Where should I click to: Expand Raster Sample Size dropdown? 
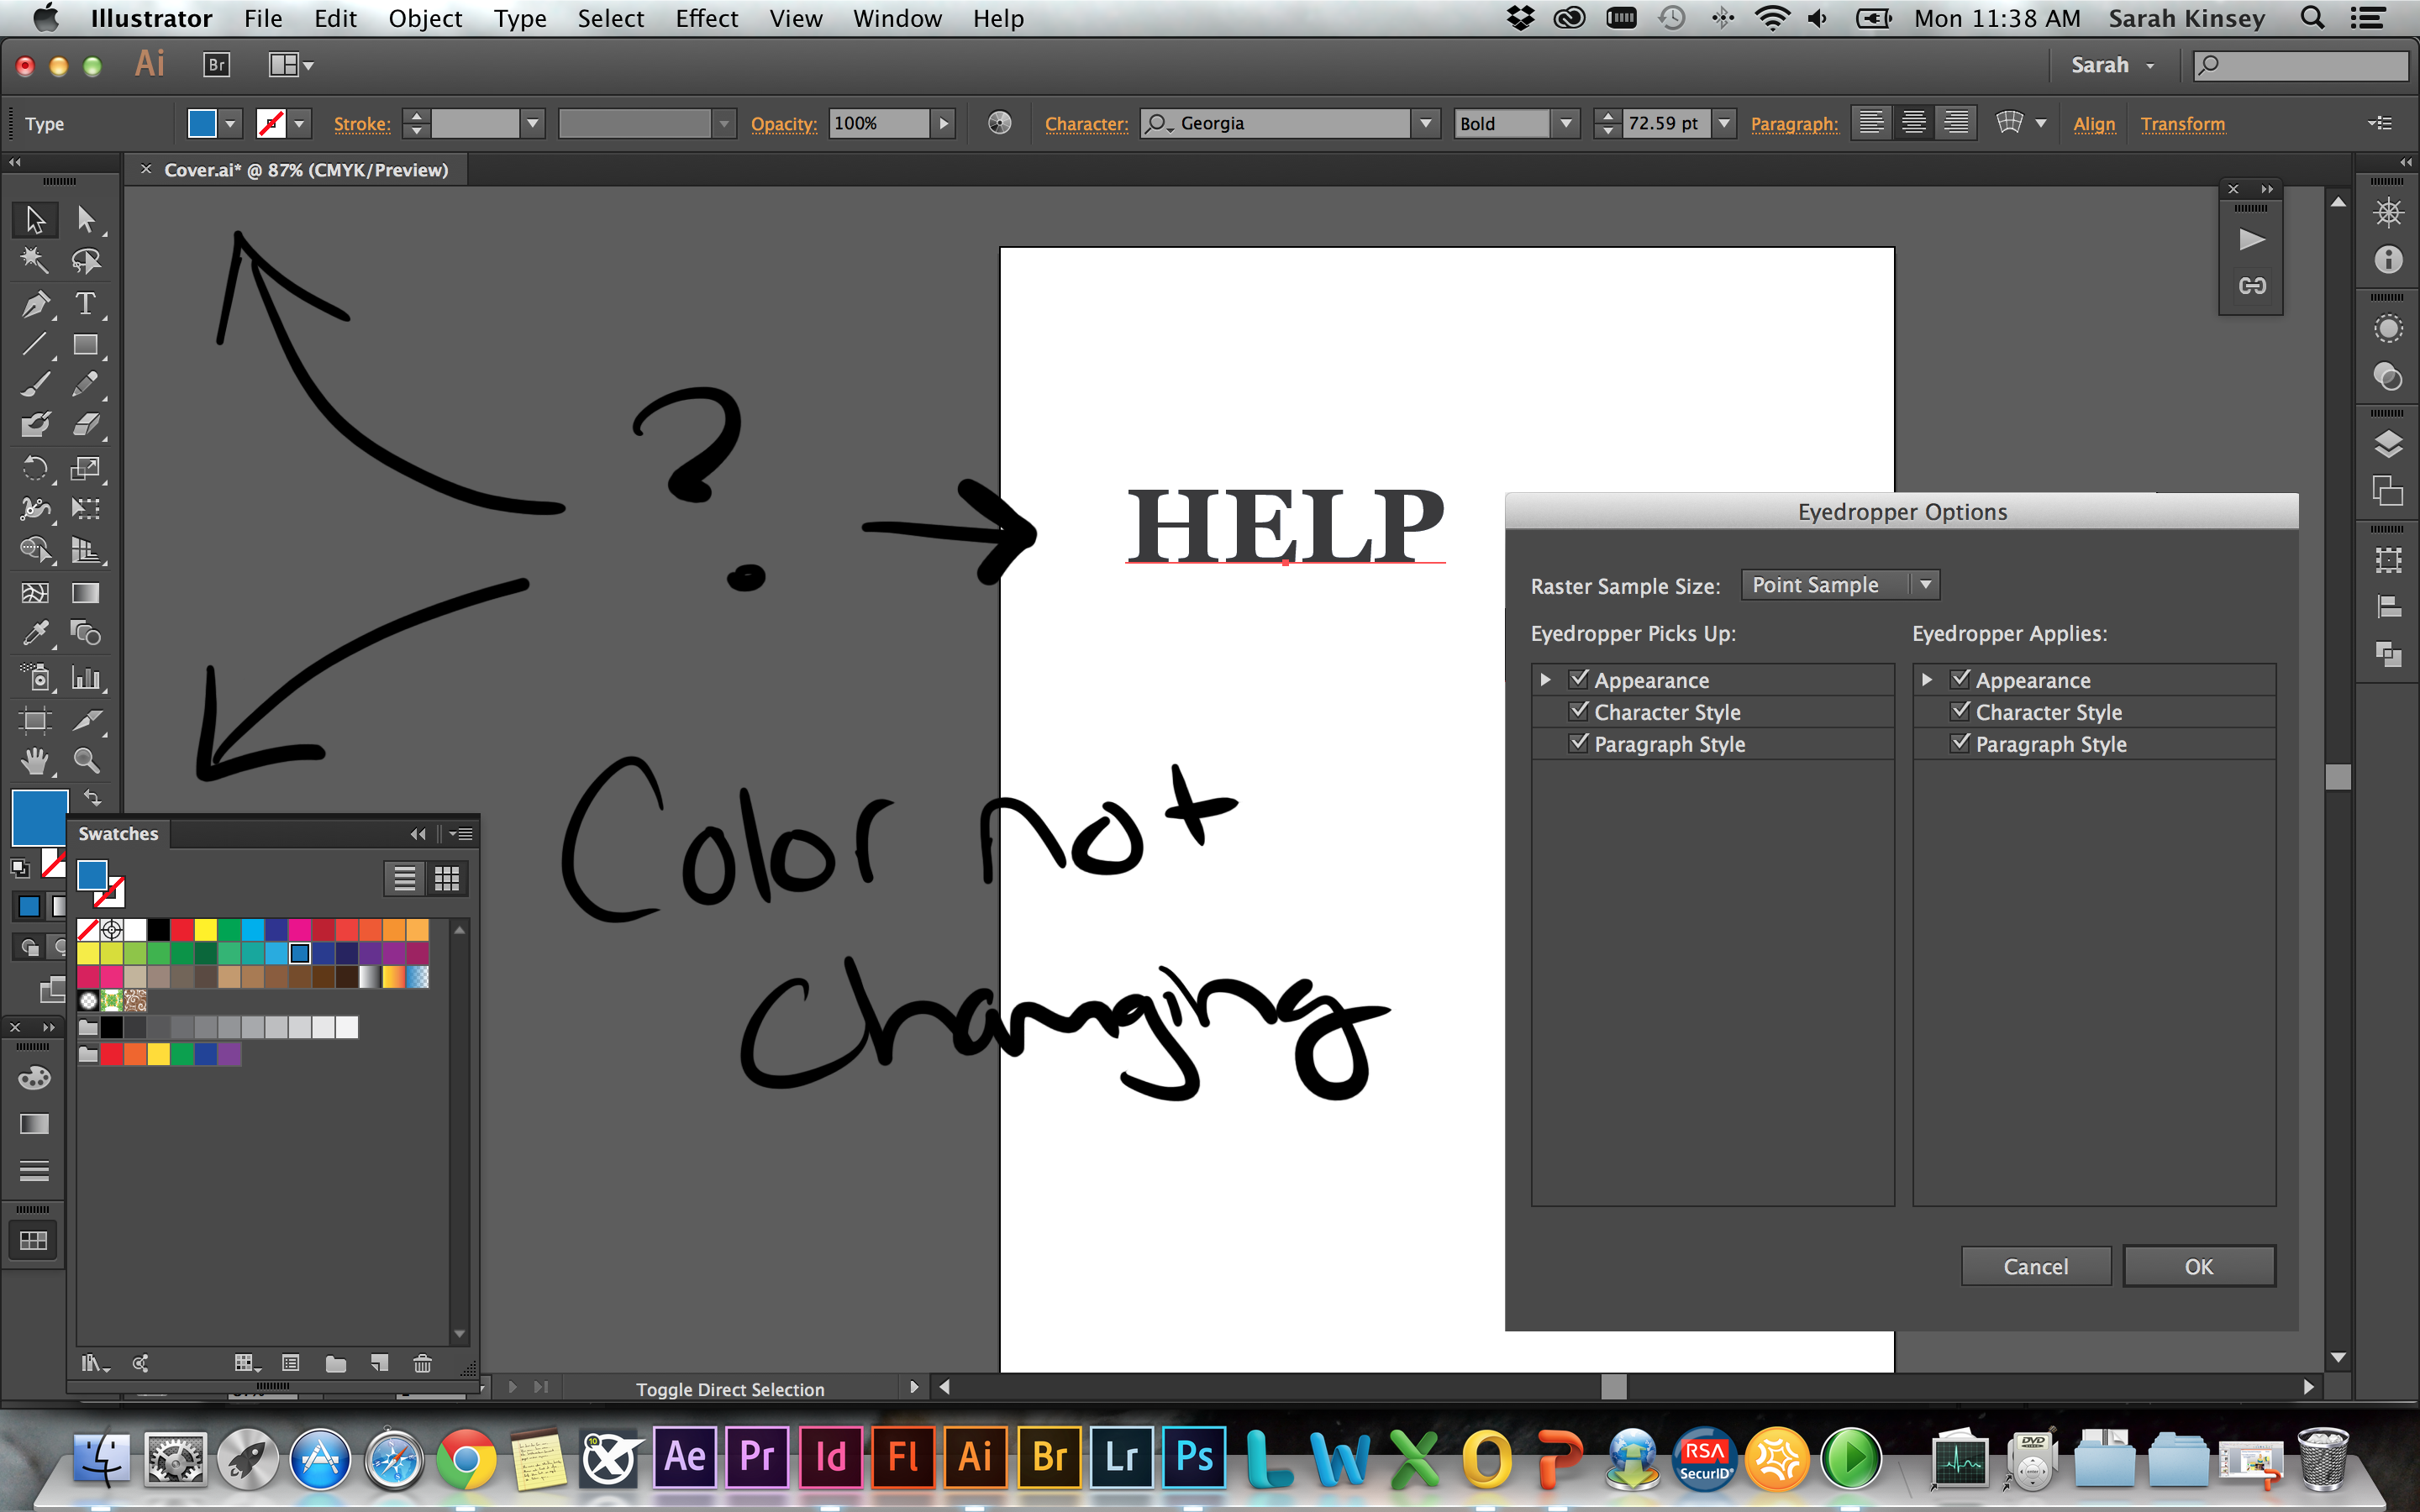1922,584
